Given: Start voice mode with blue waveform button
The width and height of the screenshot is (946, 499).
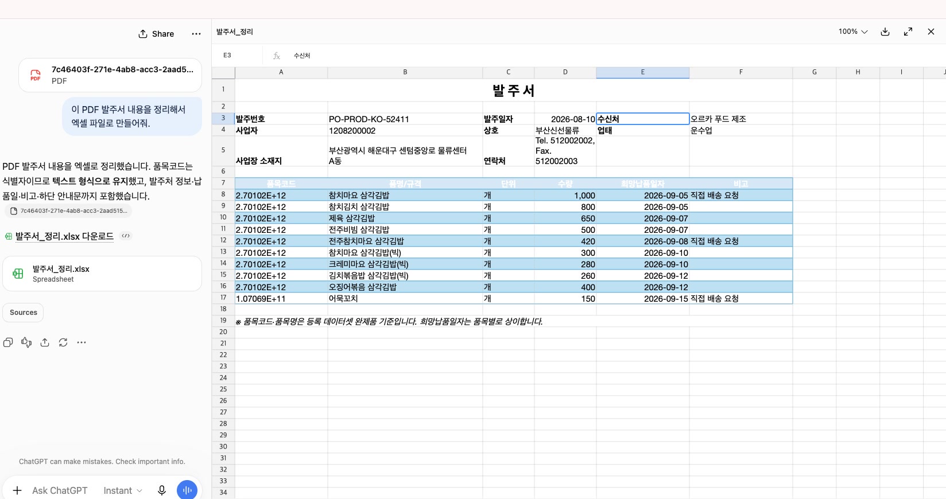Looking at the screenshot, I should [187, 490].
